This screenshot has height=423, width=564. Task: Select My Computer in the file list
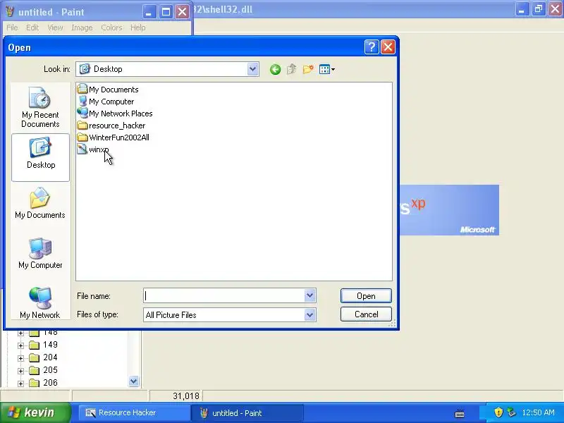point(106,102)
